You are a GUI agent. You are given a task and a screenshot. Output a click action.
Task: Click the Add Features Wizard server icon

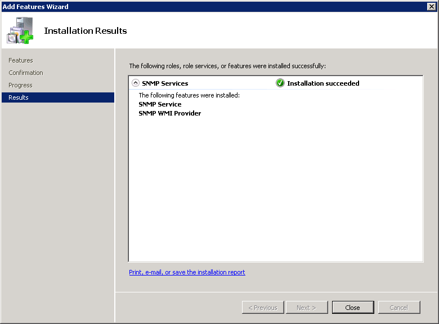pos(20,30)
